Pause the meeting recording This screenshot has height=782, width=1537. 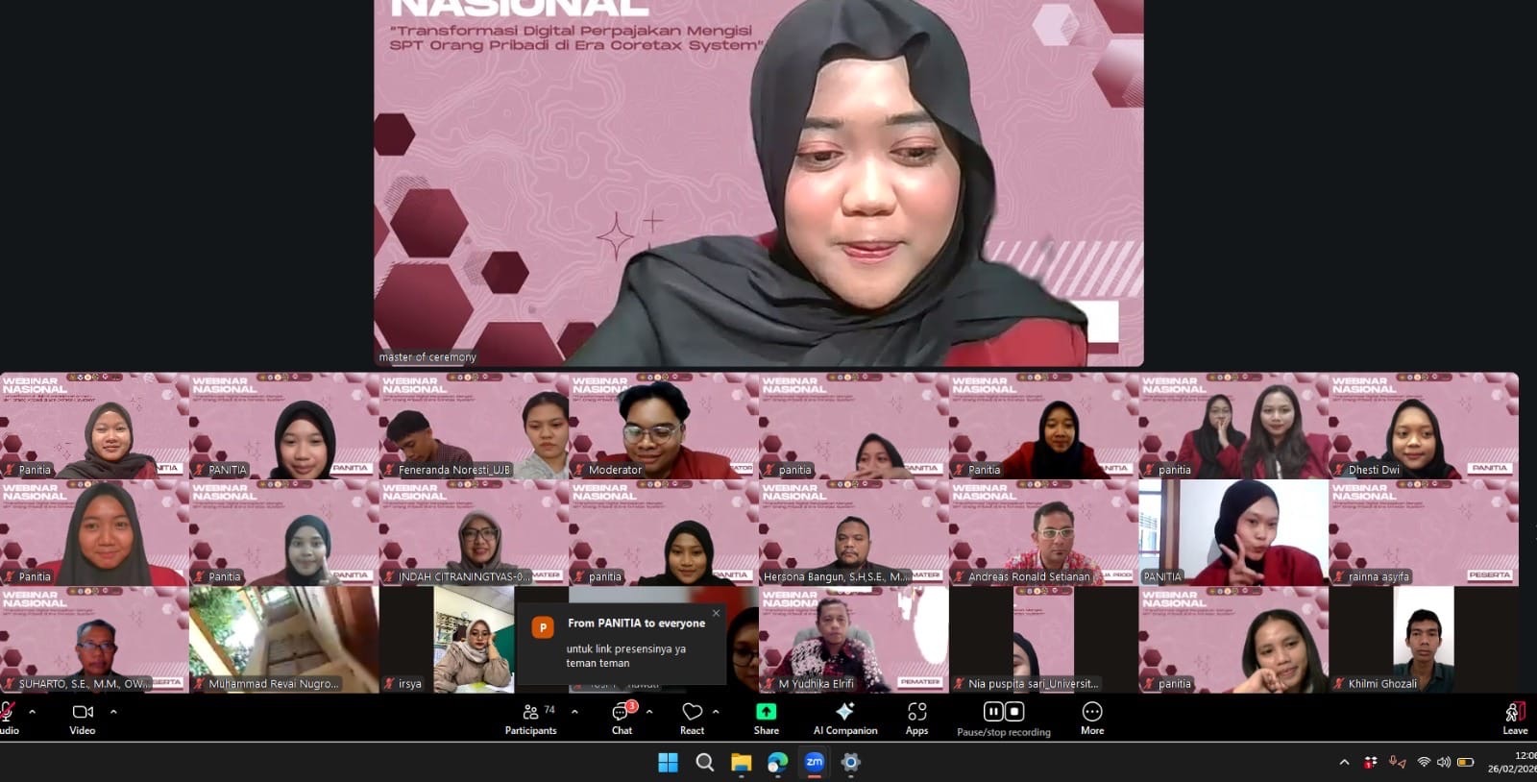click(993, 711)
